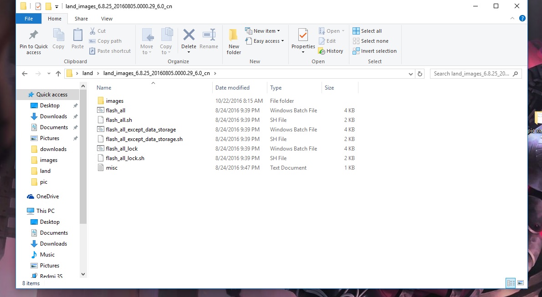Switch to the View tab
This screenshot has height=297, width=542.
tap(107, 19)
